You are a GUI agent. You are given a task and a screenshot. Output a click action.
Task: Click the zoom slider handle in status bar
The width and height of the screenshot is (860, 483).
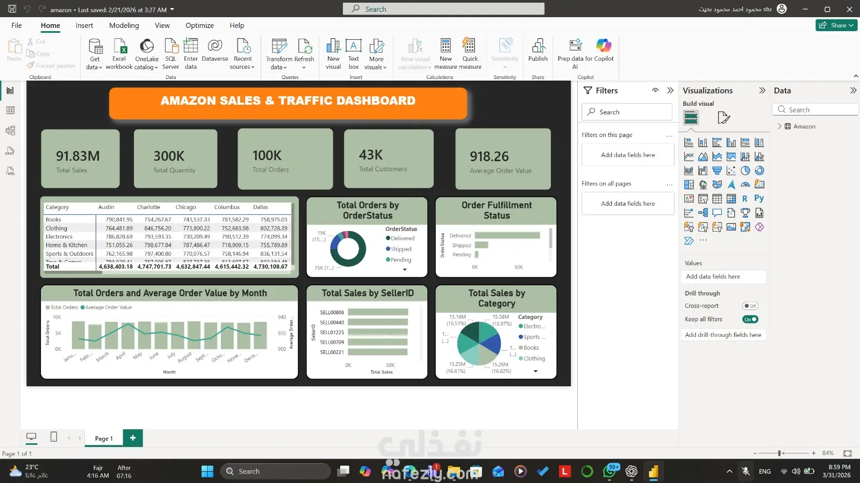point(779,453)
